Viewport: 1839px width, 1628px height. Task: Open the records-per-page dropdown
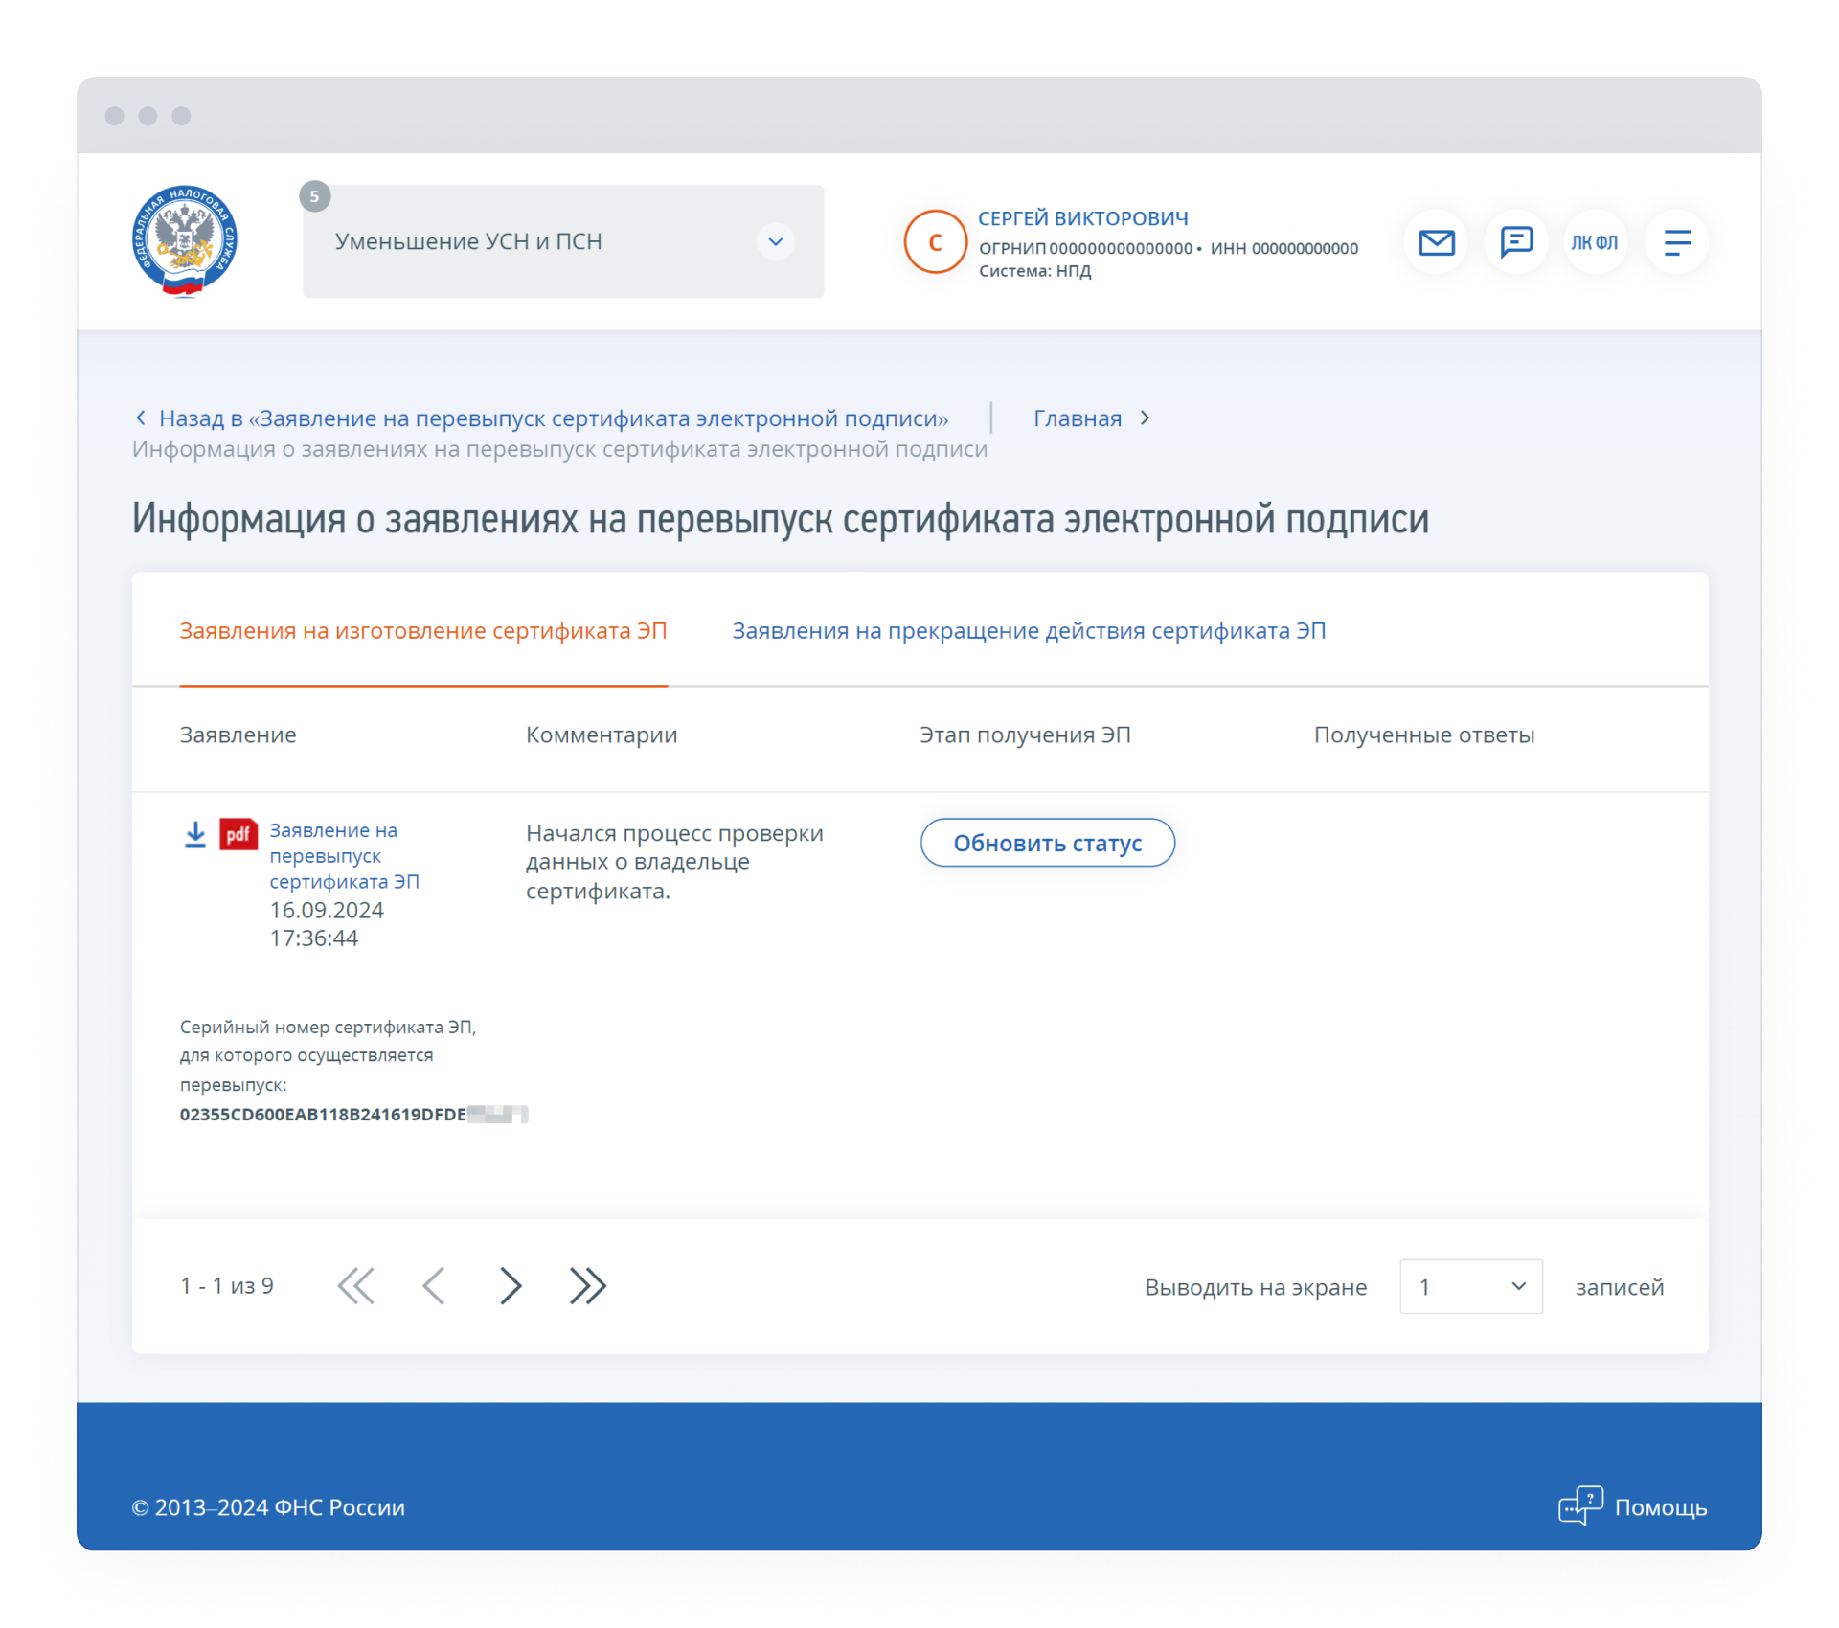click(x=1470, y=1286)
